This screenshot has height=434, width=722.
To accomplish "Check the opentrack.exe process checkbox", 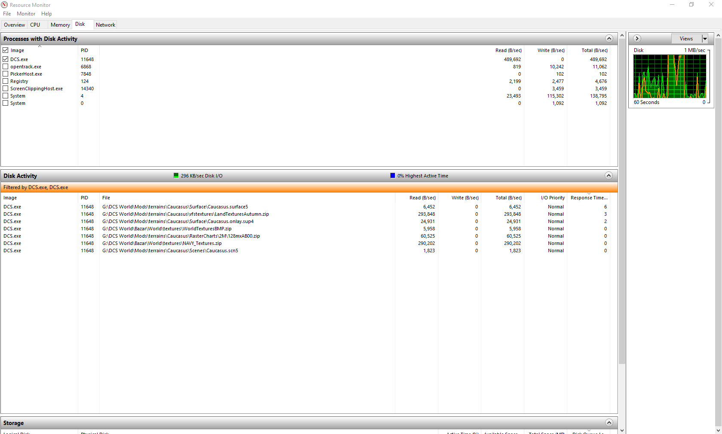I will pyautogui.click(x=6, y=67).
